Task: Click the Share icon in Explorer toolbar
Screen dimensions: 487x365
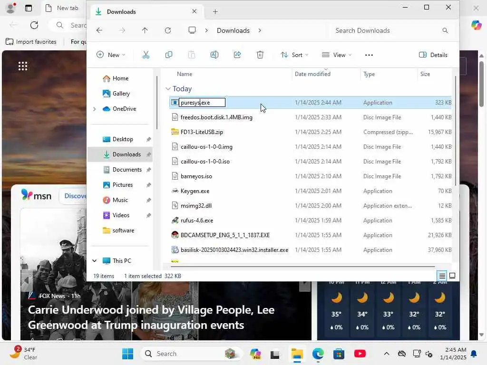Action: coord(237,55)
